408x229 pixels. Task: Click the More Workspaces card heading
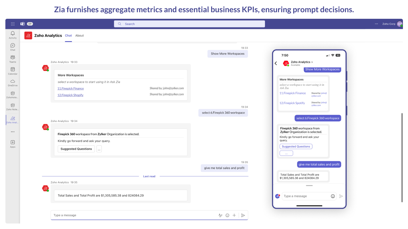click(71, 75)
